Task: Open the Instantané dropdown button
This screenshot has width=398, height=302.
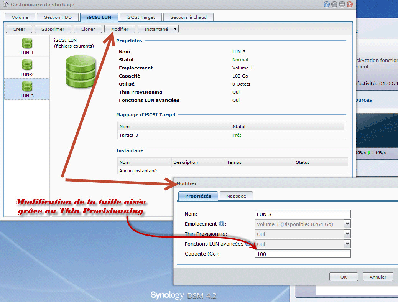Action: click(x=158, y=29)
